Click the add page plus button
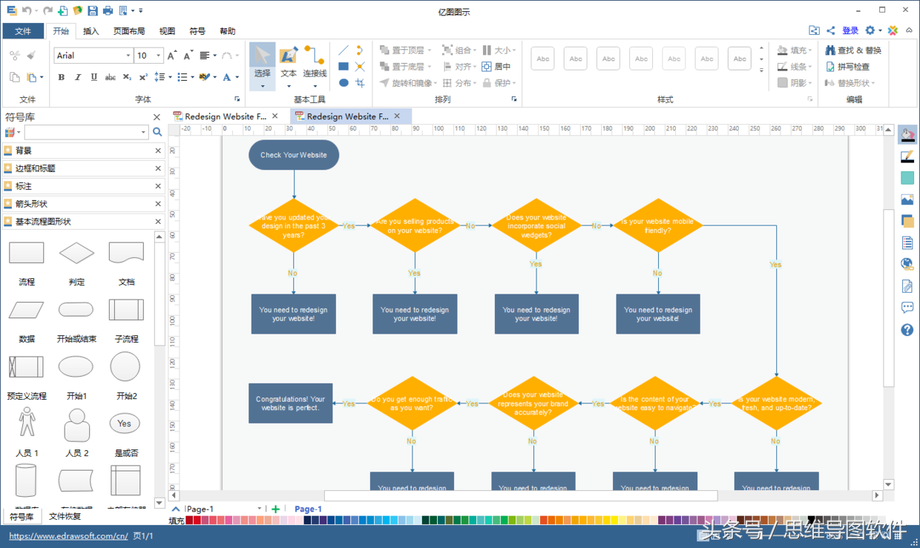The height and width of the screenshot is (548, 920). [x=275, y=509]
